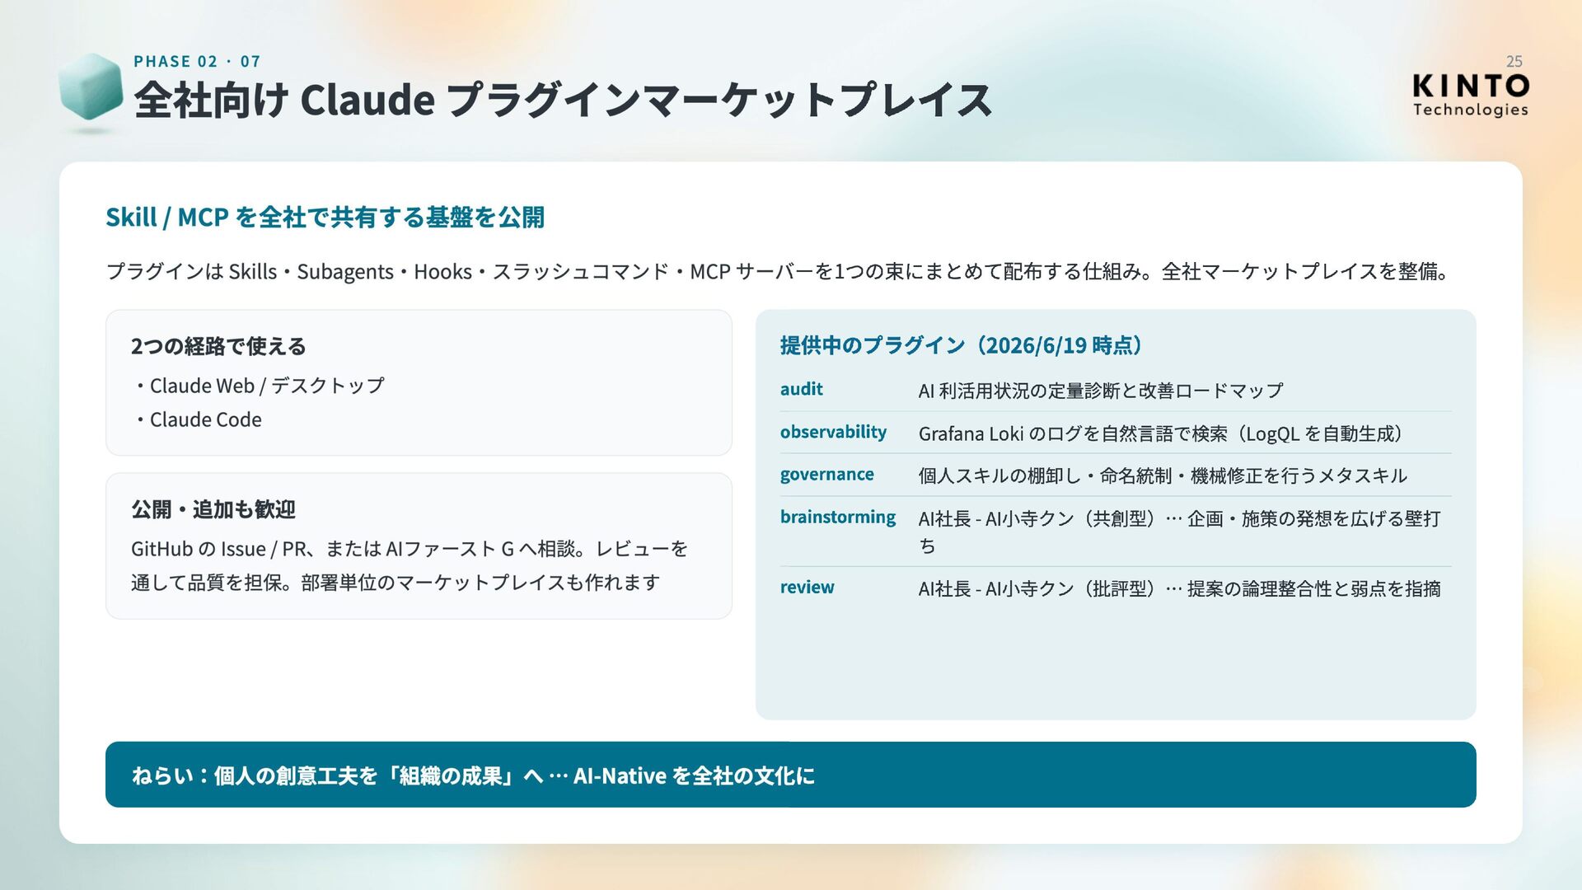Viewport: 1582px width, 890px height.
Task: Click the brainstorming plugin name
Action: pyautogui.click(x=838, y=518)
